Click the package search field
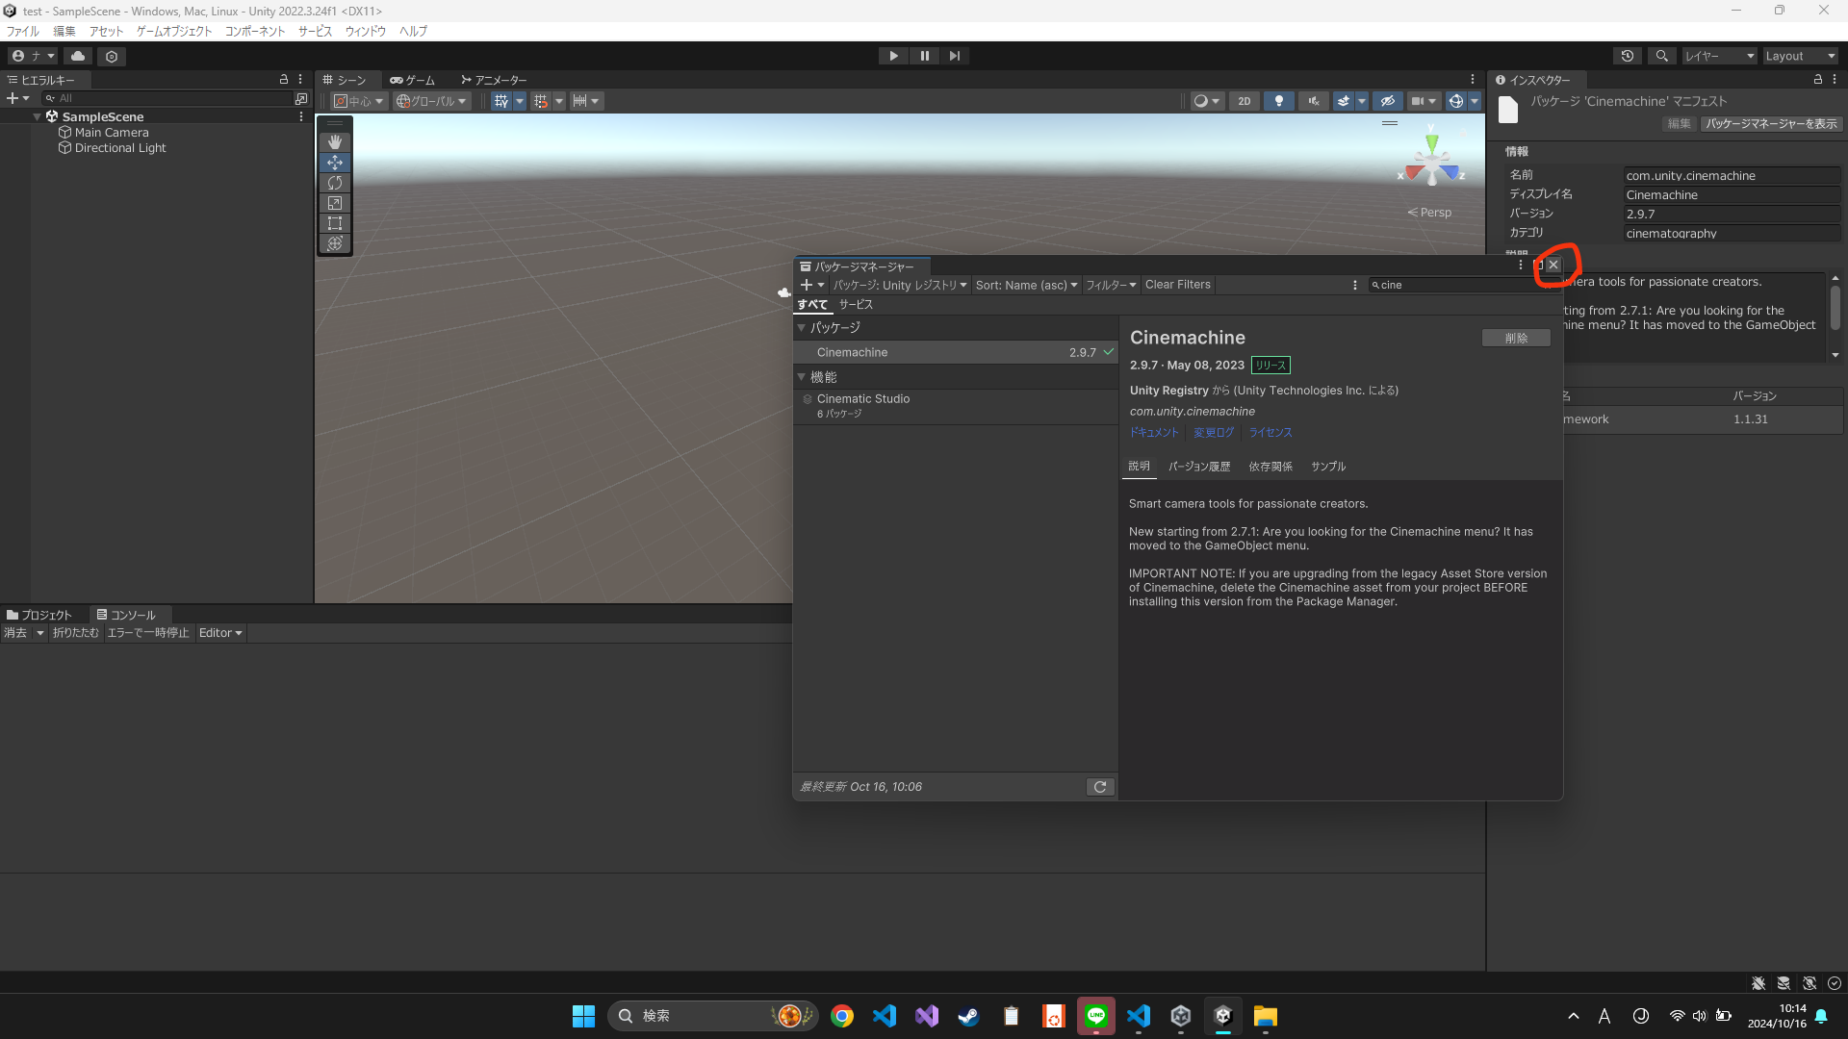 (x=1453, y=285)
